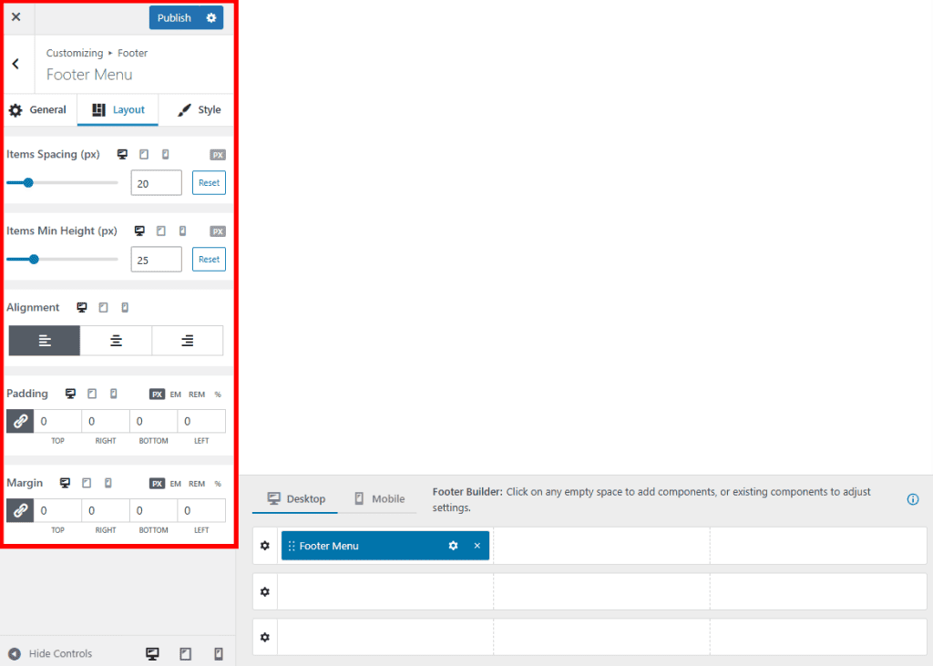The height and width of the screenshot is (666, 933).
Task: Select tablet responsive icon for Items Spacing
Action: point(143,154)
